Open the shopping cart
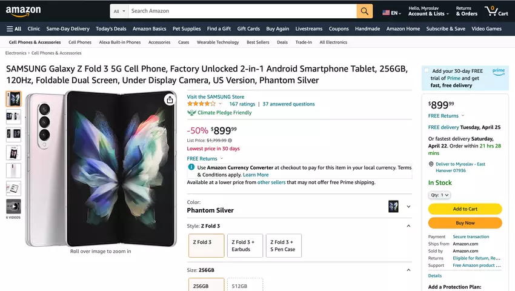This screenshot has height=291, width=515. coord(496,11)
